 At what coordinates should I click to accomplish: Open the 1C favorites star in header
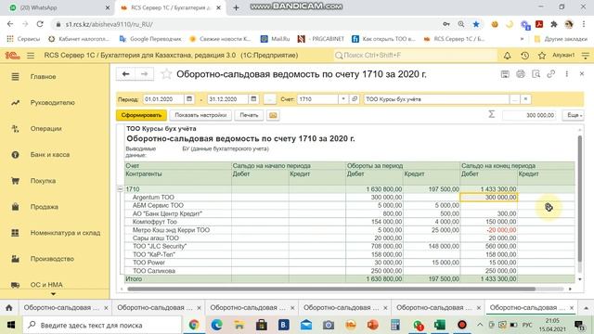tap(542, 56)
